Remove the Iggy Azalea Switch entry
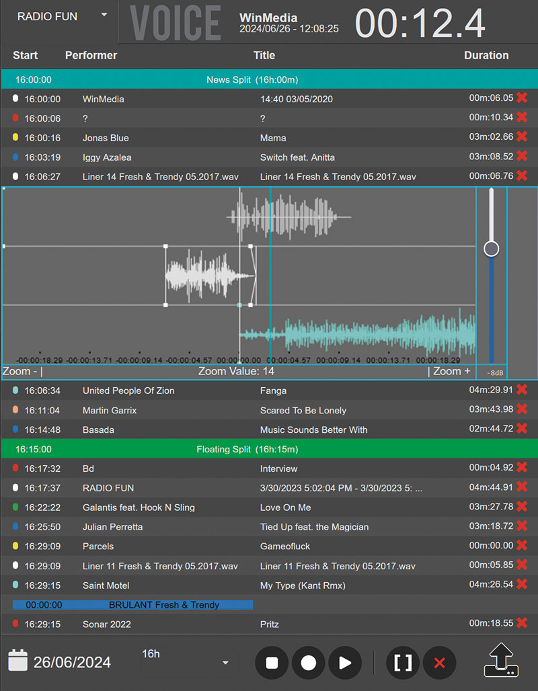The image size is (538, 691). (x=522, y=157)
